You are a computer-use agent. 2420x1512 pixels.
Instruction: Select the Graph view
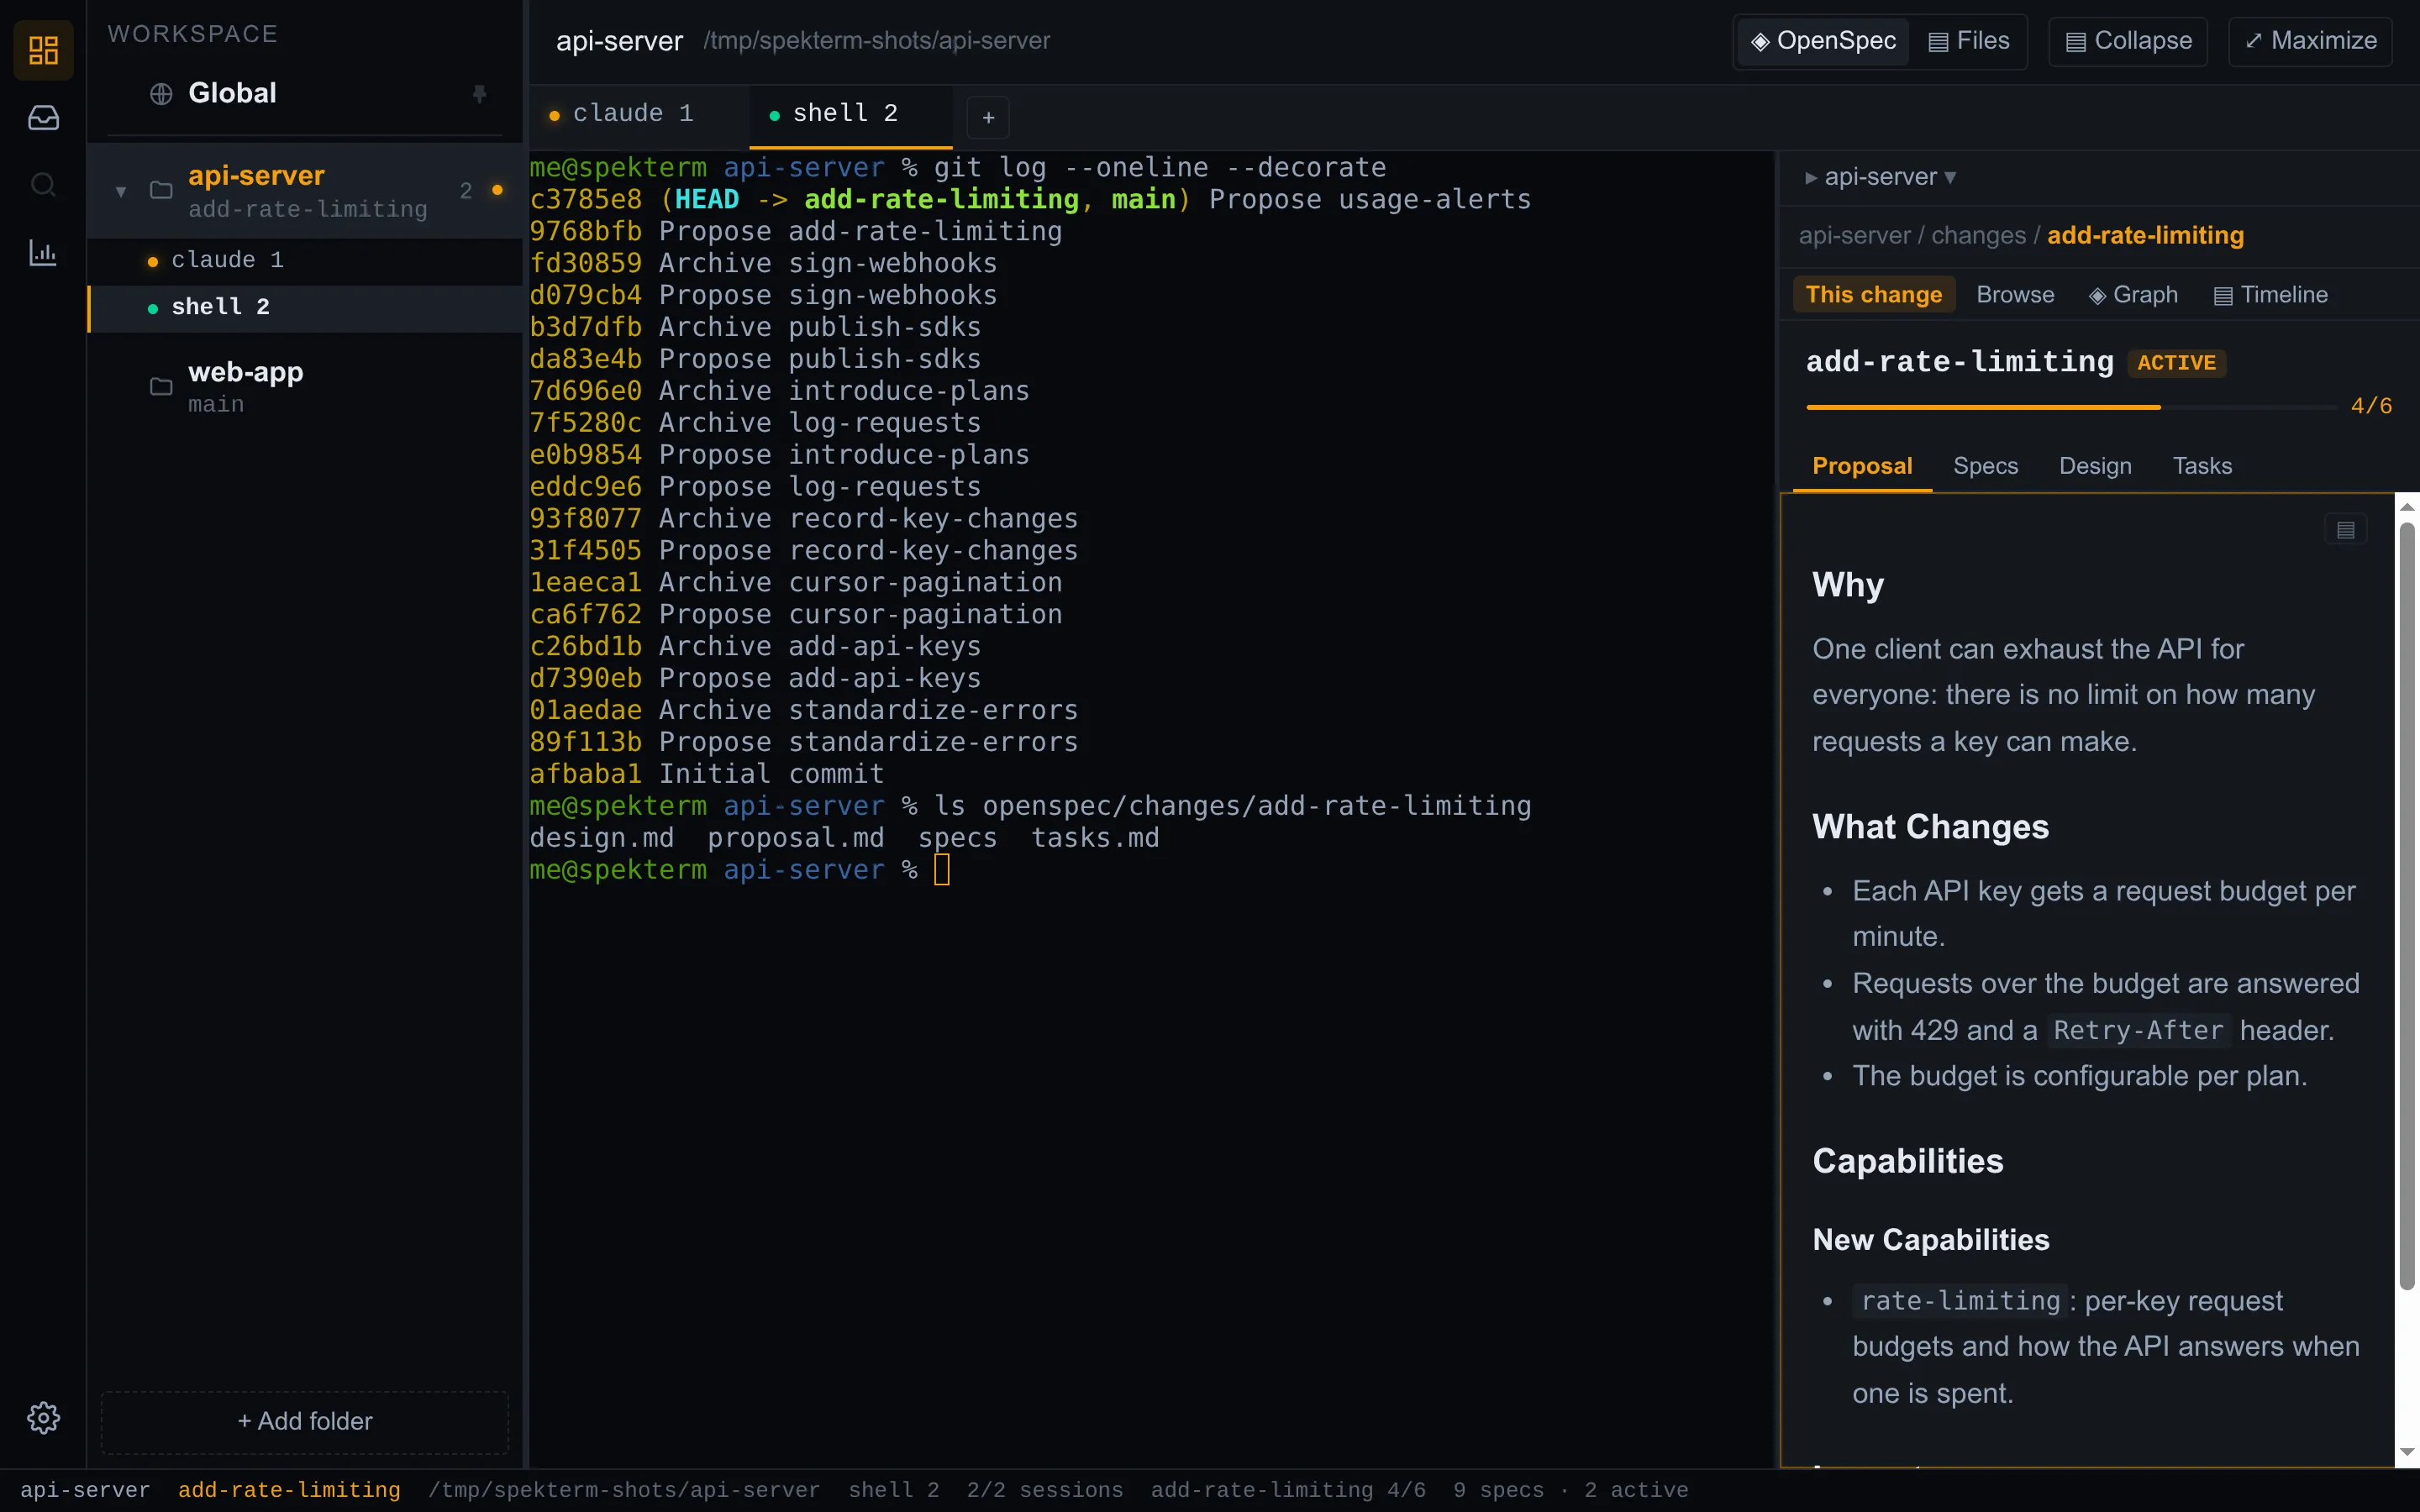click(x=2133, y=294)
